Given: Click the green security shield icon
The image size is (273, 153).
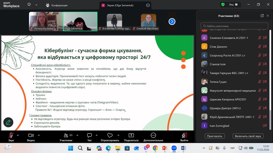Looking at the screenshot, I should (223, 5).
